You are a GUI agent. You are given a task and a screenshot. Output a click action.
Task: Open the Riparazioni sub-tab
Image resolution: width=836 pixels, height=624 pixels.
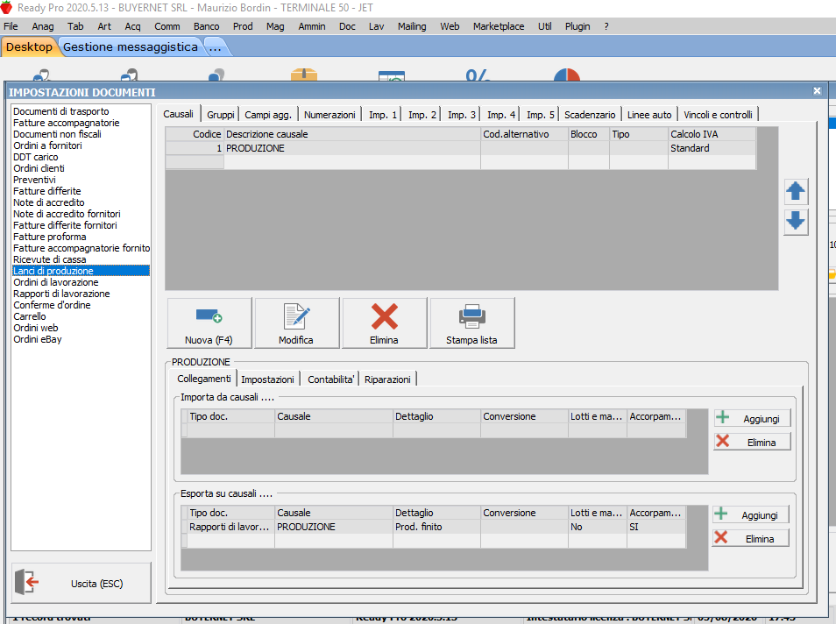[x=387, y=379]
